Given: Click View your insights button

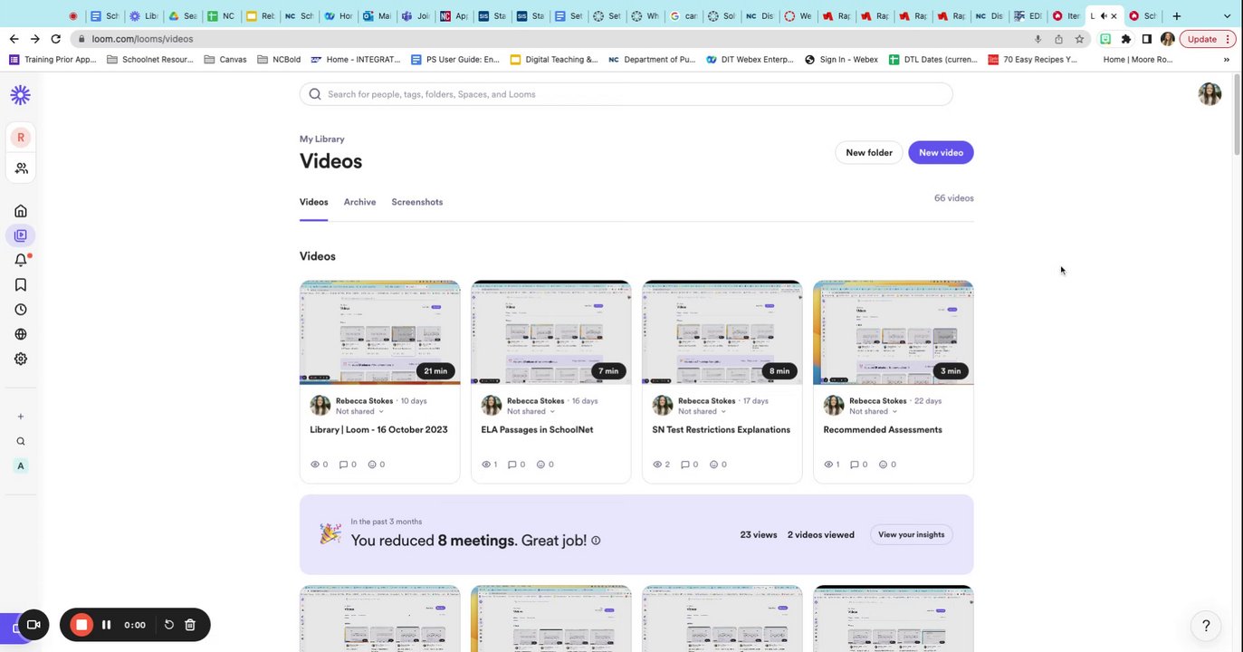Looking at the screenshot, I should (911, 535).
